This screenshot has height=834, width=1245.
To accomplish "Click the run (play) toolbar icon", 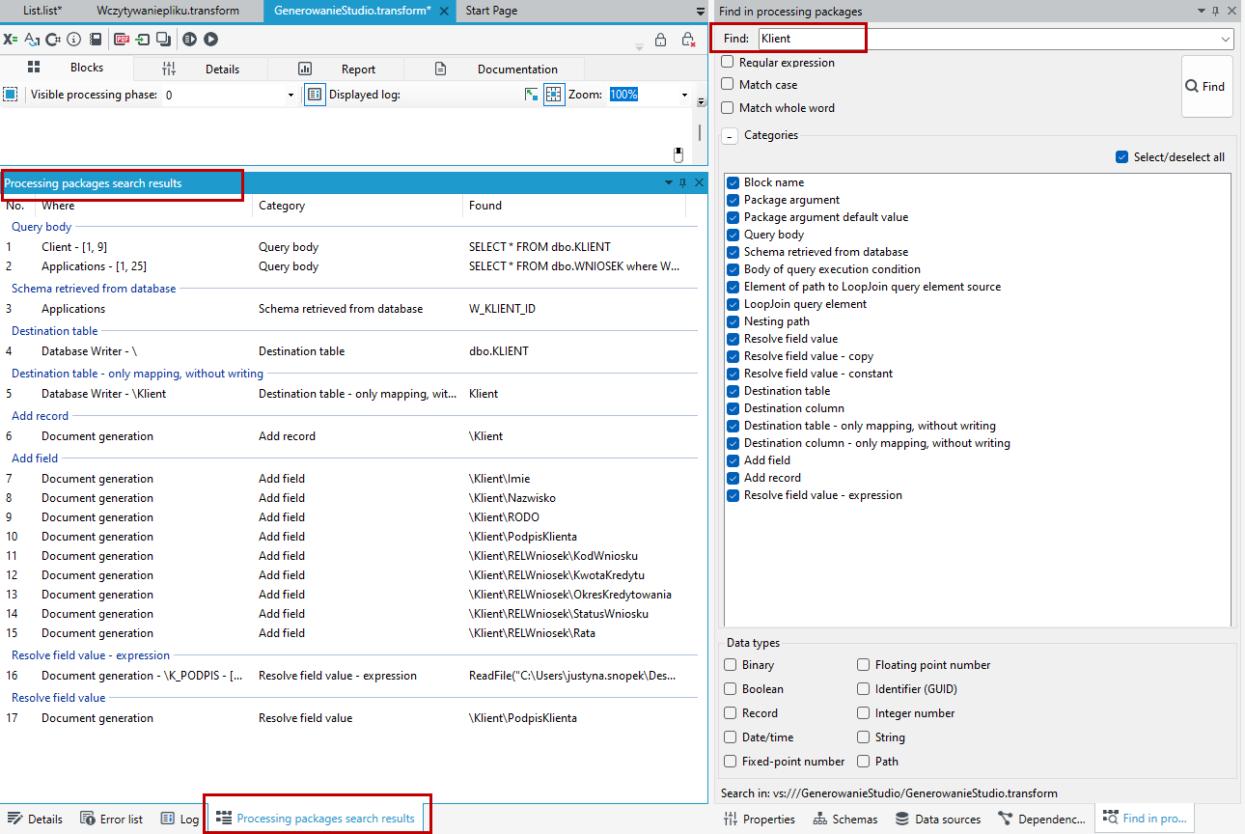I will click(x=210, y=40).
